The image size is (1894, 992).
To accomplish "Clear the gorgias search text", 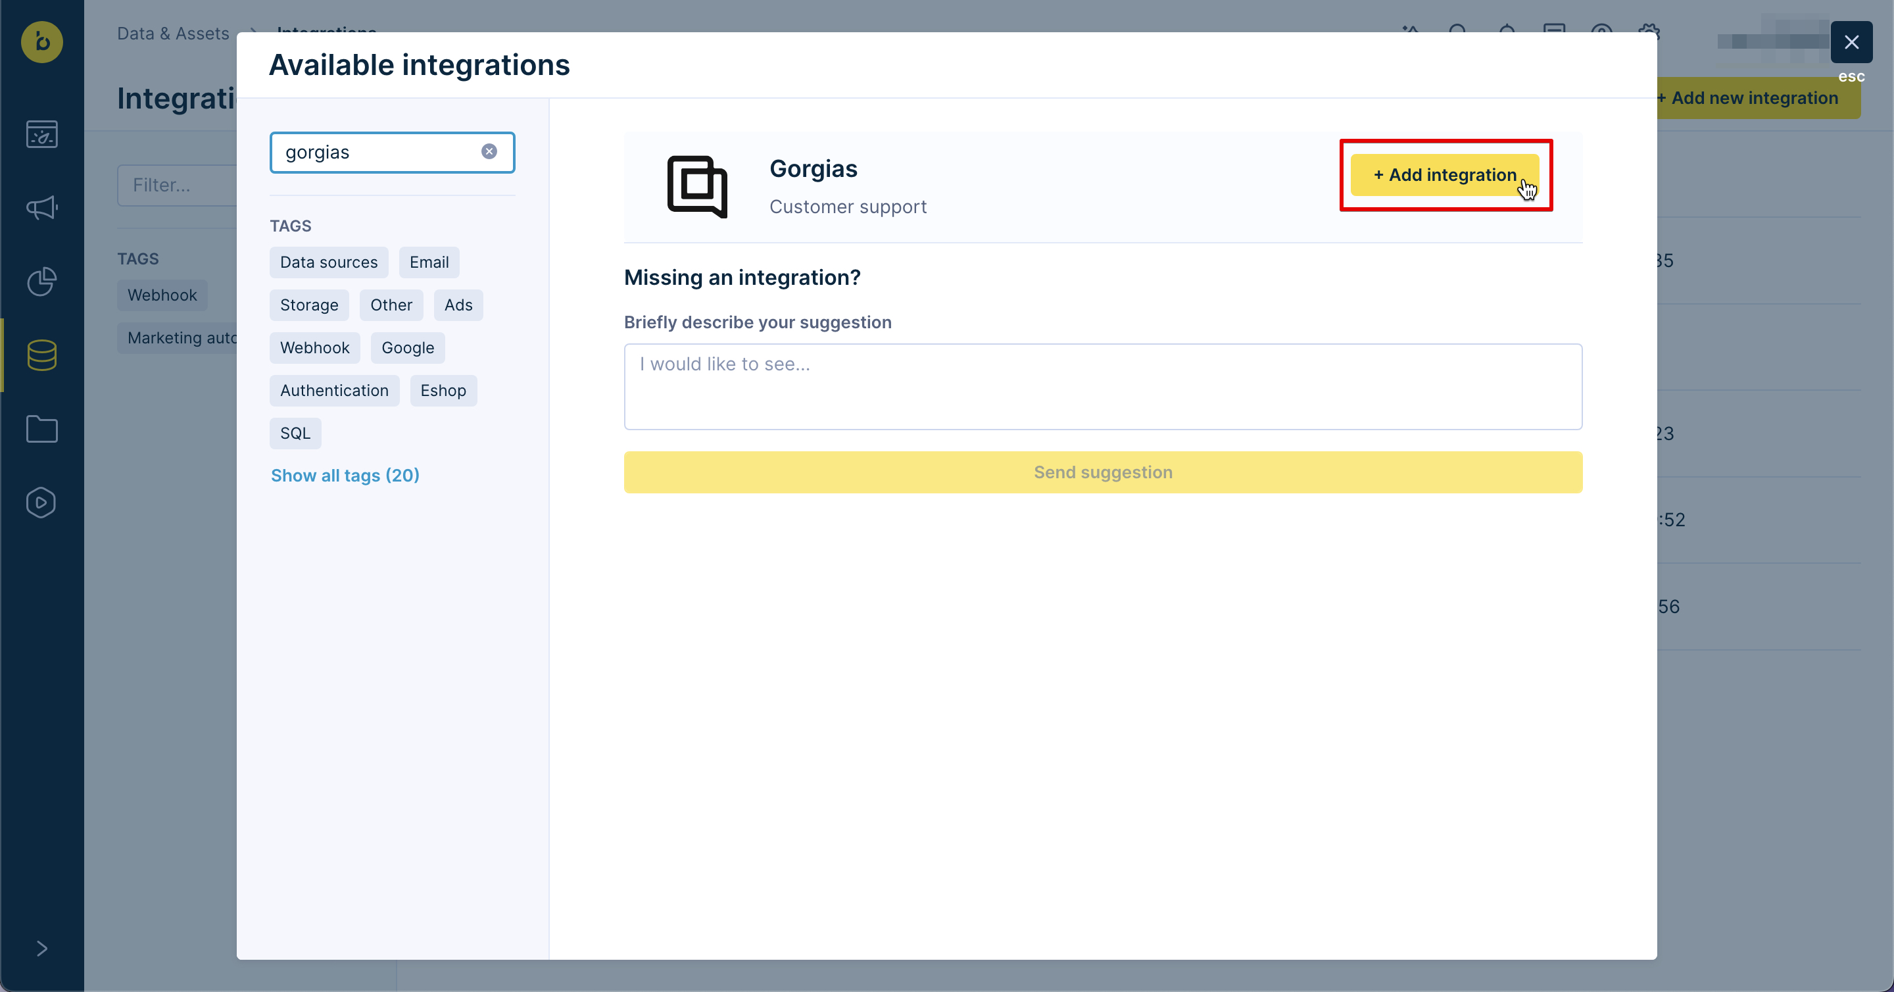I will coord(489,151).
